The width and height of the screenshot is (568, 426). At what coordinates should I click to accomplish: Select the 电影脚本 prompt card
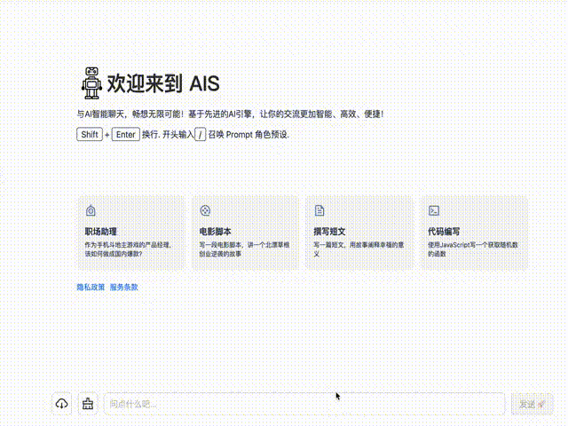(245, 233)
